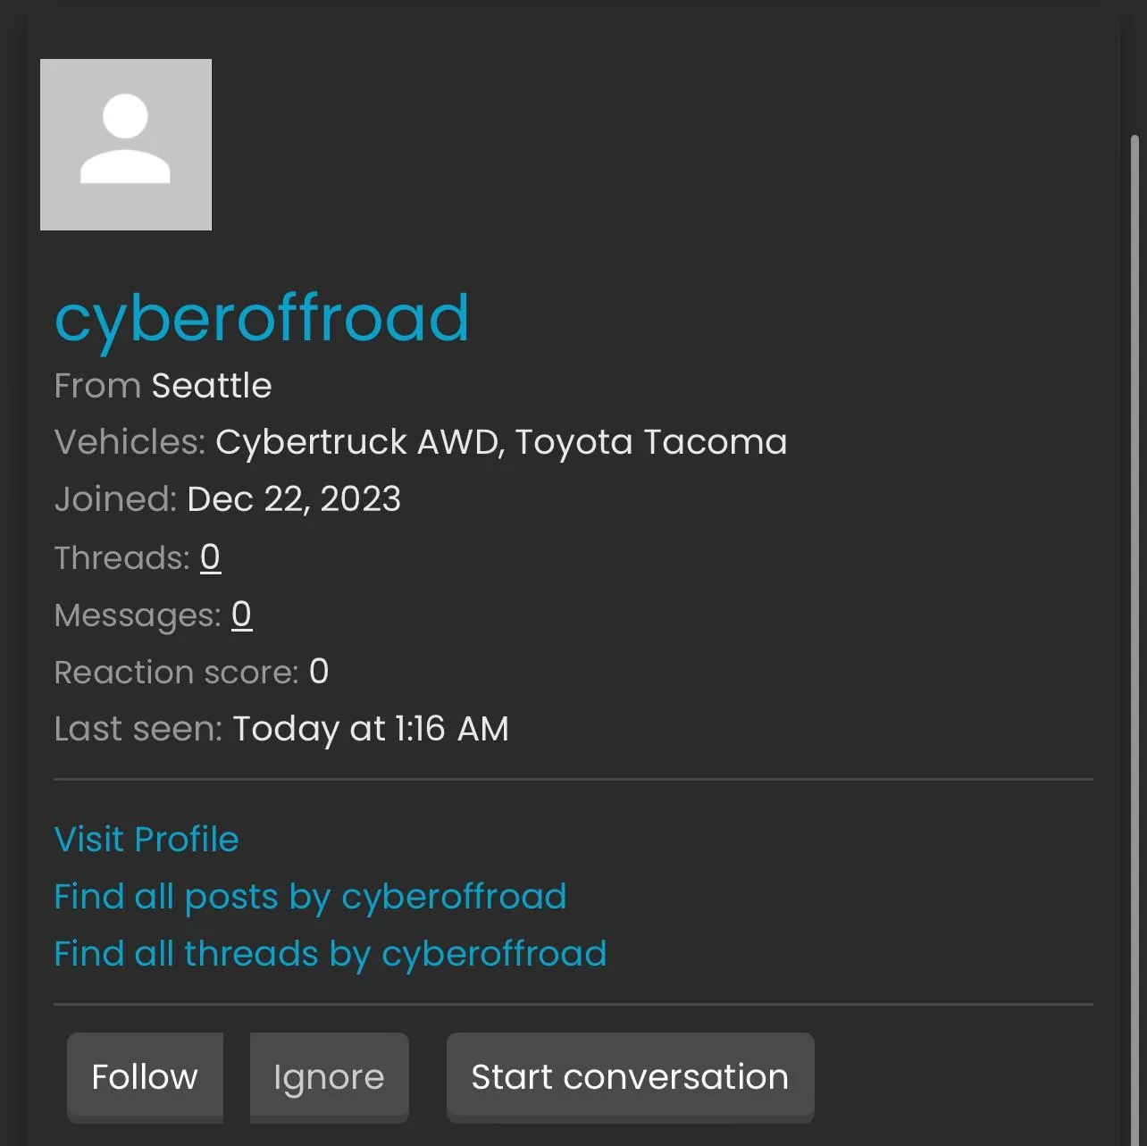1147x1146 pixels.
Task: Click the vertical scrollbar on the right
Action: point(1134,640)
